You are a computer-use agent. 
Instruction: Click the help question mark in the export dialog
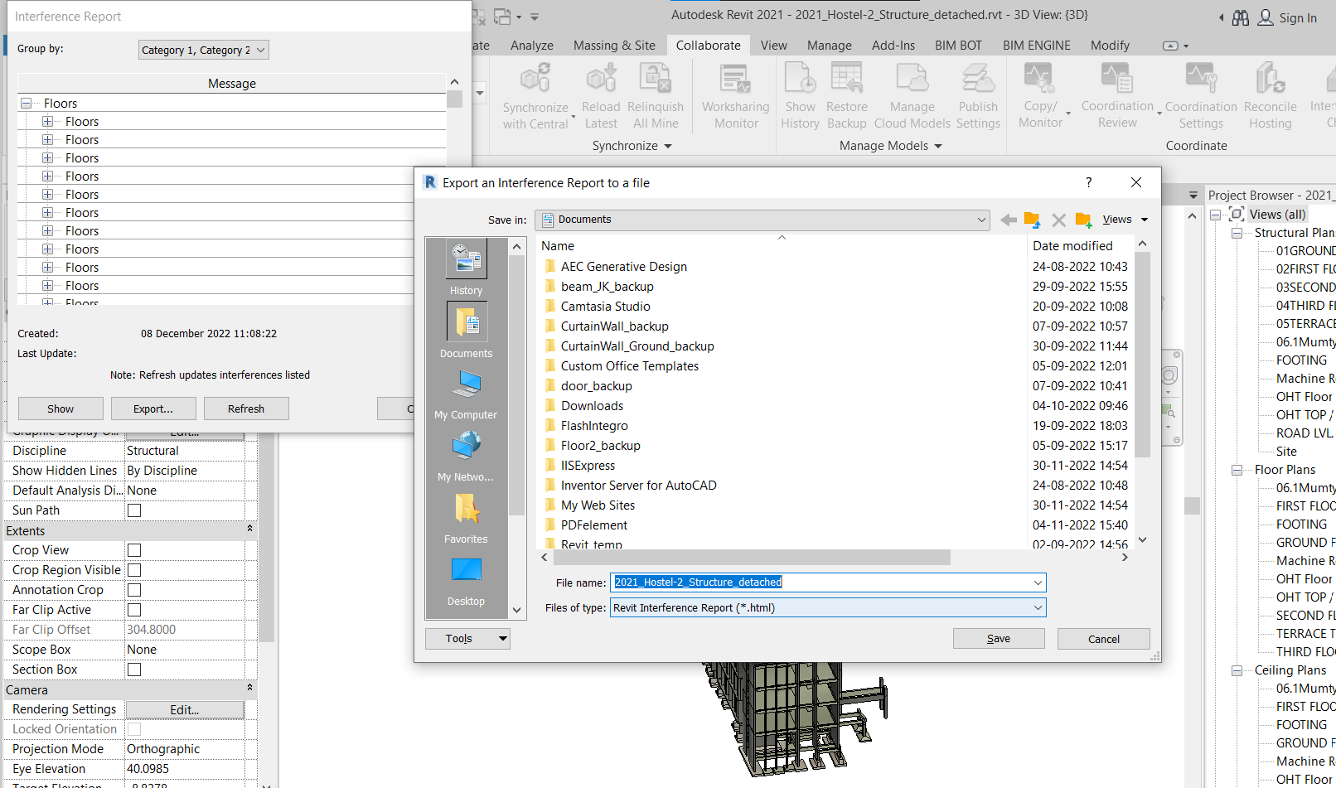(x=1089, y=182)
